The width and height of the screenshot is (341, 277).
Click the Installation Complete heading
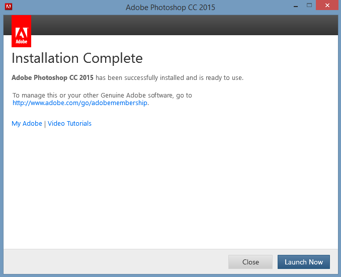pyautogui.click(x=77, y=58)
